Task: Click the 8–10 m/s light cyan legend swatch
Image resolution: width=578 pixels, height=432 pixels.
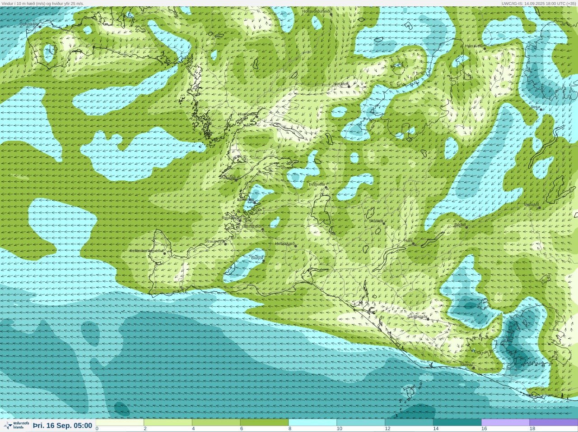Action: [312, 423]
